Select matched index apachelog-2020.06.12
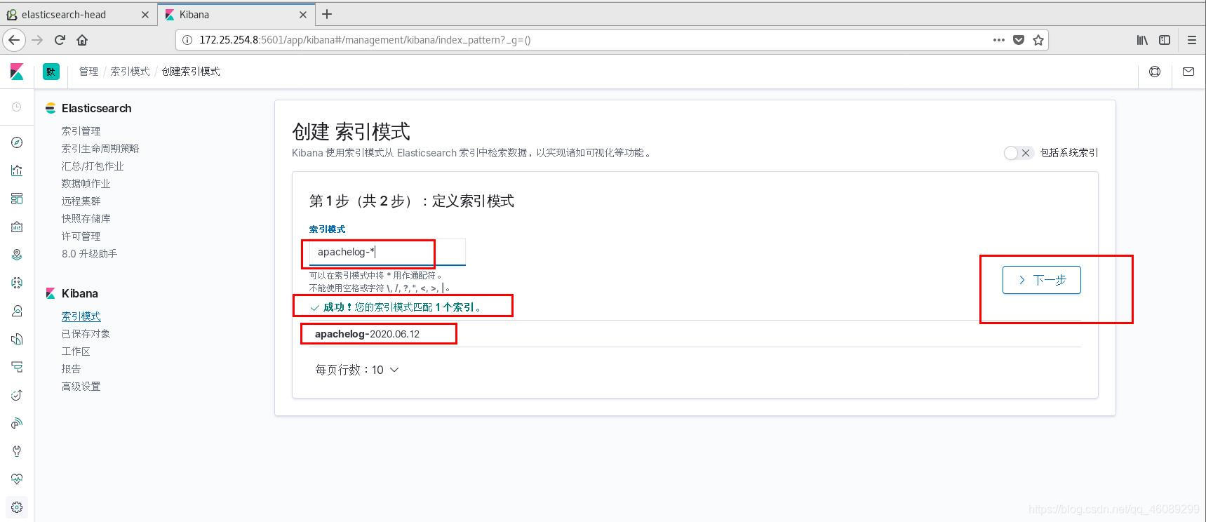 [x=367, y=334]
